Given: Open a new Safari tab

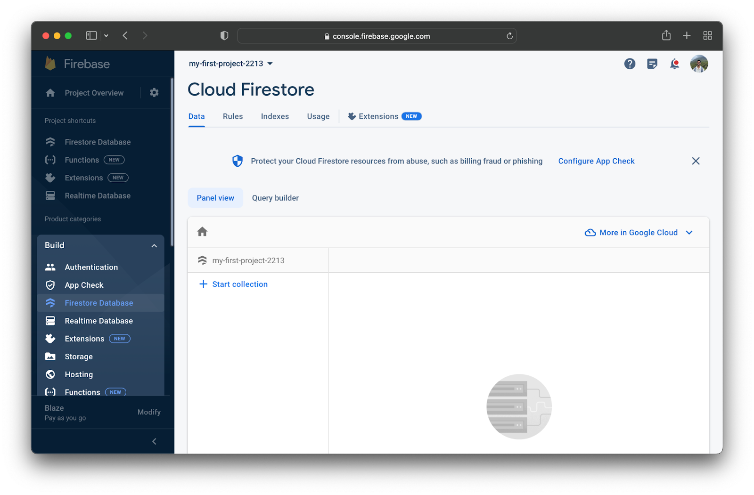Looking at the screenshot, I should point(687,35).
